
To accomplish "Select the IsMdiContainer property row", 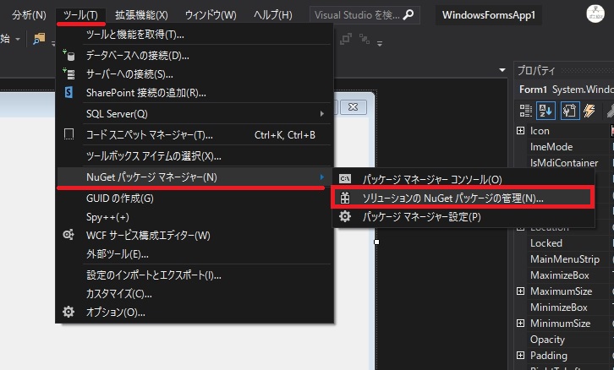I will click(564, 163).
